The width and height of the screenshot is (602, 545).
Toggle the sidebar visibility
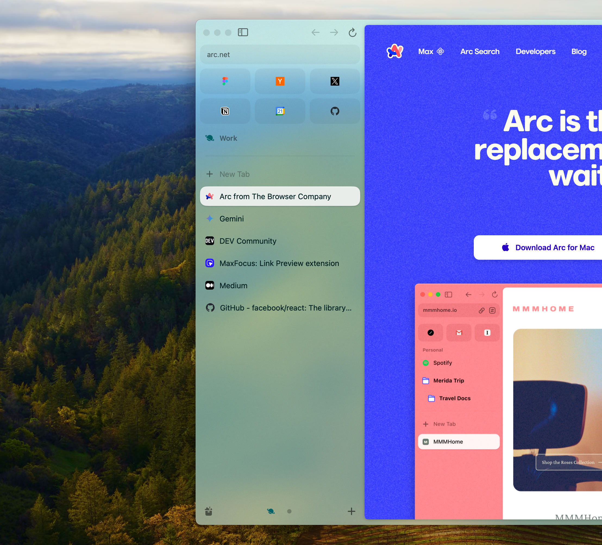pyautogui.click(x=243, y=32)
